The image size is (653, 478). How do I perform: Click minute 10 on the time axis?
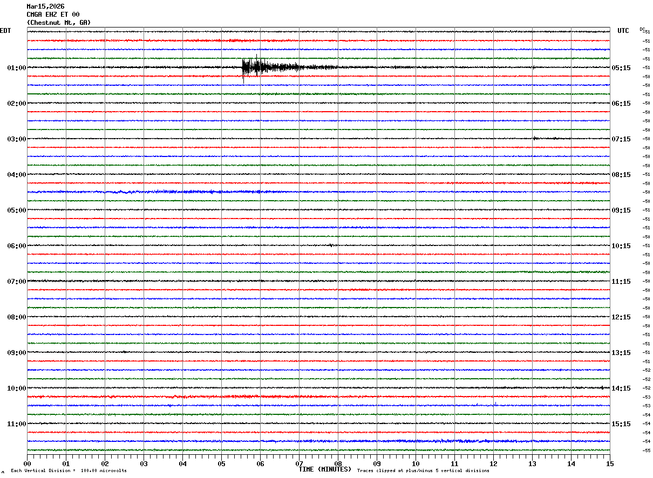[416, 463]
